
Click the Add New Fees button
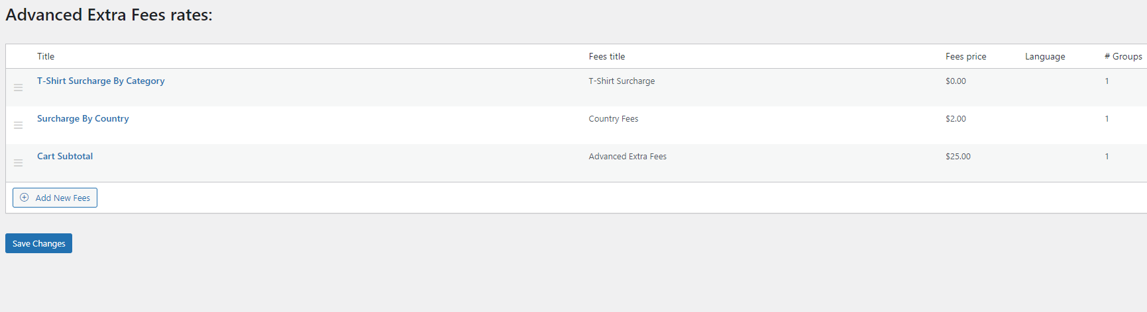tap(55, 198)
